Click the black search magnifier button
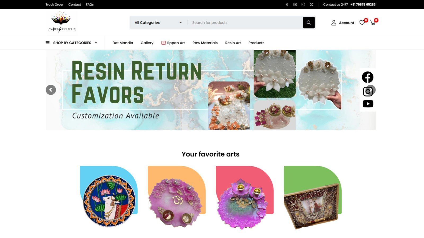Image resolution: width=424 pixels, height=238 pixels. [309, 22]
